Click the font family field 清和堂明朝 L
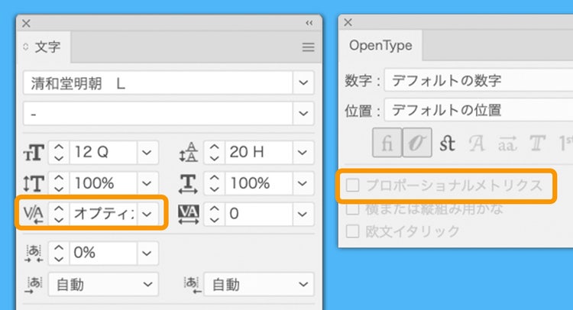The image size is (573, 310). pyautogui.click(x=158, y=83)
